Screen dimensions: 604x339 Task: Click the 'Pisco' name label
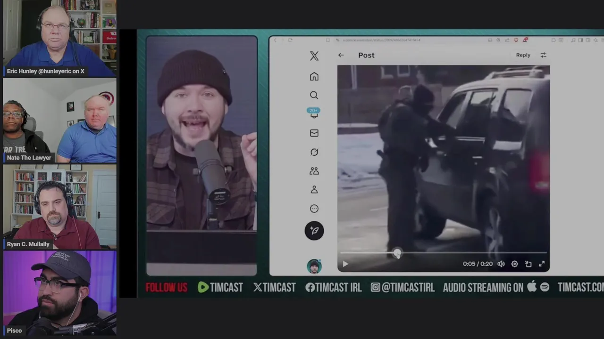[14, 331]
